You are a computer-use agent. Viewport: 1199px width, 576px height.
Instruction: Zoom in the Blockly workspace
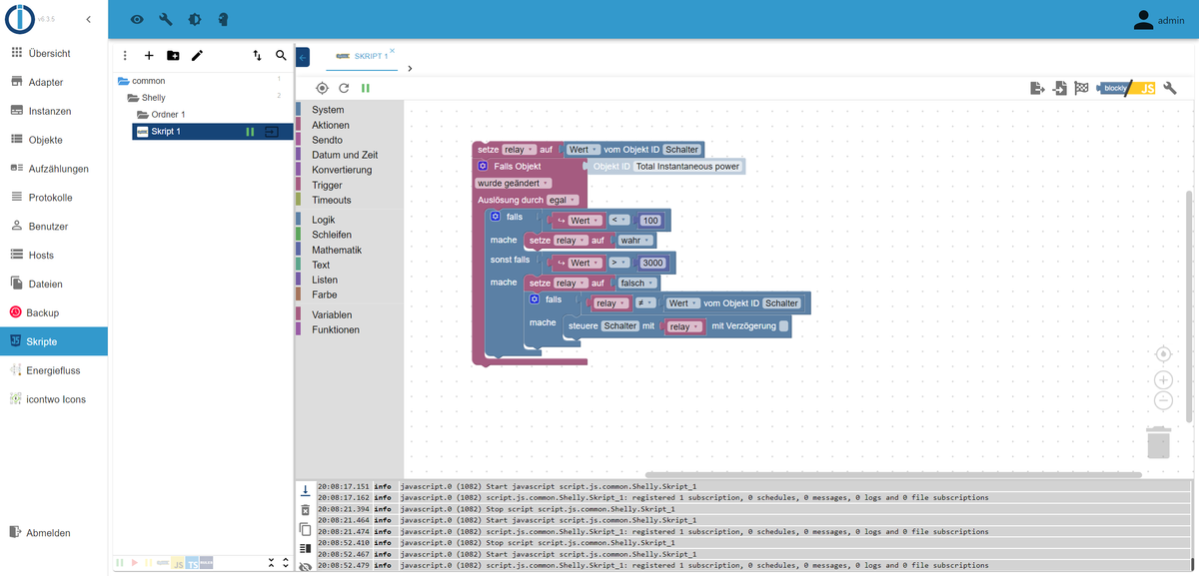[x=1163, y=380]
